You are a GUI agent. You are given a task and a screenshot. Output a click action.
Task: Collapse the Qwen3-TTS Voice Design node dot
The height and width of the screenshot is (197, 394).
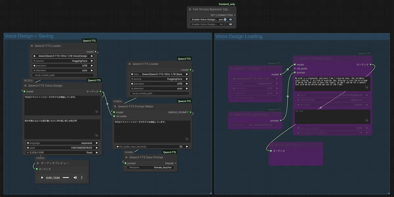coord(25,86)
